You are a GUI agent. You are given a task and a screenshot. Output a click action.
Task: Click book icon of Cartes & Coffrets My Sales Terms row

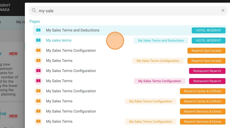(x=38, y=101)
